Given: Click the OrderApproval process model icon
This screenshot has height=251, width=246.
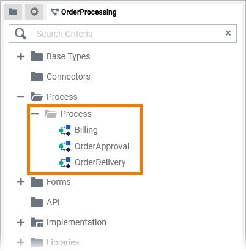Looking at the screenshot, I should (65, 146).
